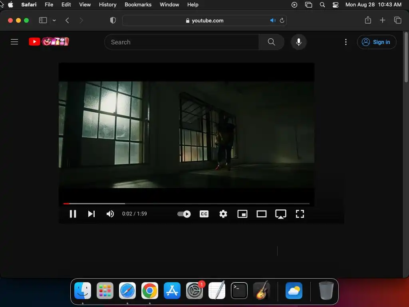
Task: Submit search with magnifier button
Action: [272, 42]
